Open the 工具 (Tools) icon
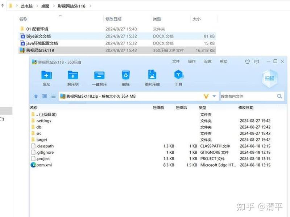The width and height of the screenshot is (290, 217). pyautogui.click(x=178, y=75)
